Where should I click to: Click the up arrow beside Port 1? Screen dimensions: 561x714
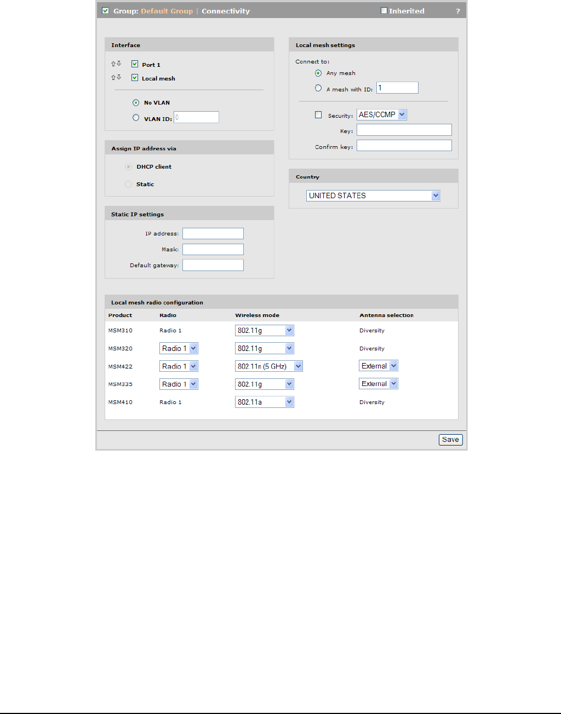click(x=113, y=64)
